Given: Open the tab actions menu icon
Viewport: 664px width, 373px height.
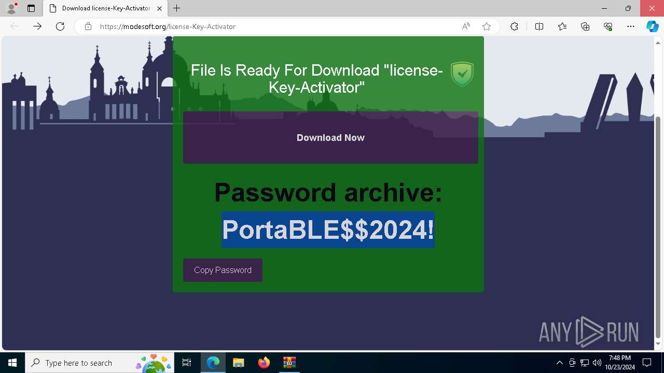Looking at the screenshot, I should click(31, 8).
